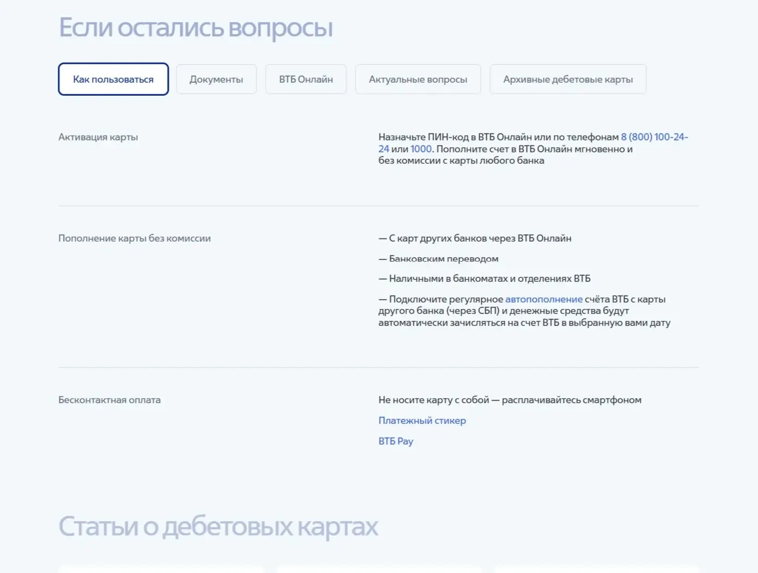Image resolution: width=758 pixels, height=573 pixels.
Task: Click the "Пополнение карты без комиссии" label
Action: coord(135,238)
